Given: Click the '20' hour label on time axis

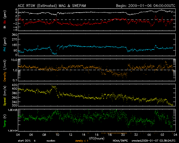Looking at the screenshot, I should click(123, 135).
